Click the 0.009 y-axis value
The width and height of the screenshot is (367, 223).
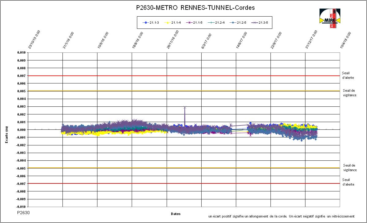21,60
